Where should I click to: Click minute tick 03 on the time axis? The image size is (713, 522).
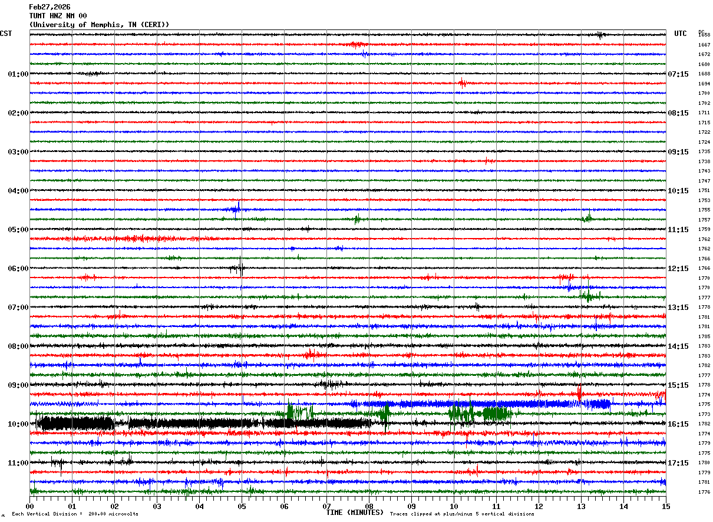point(157,506)
